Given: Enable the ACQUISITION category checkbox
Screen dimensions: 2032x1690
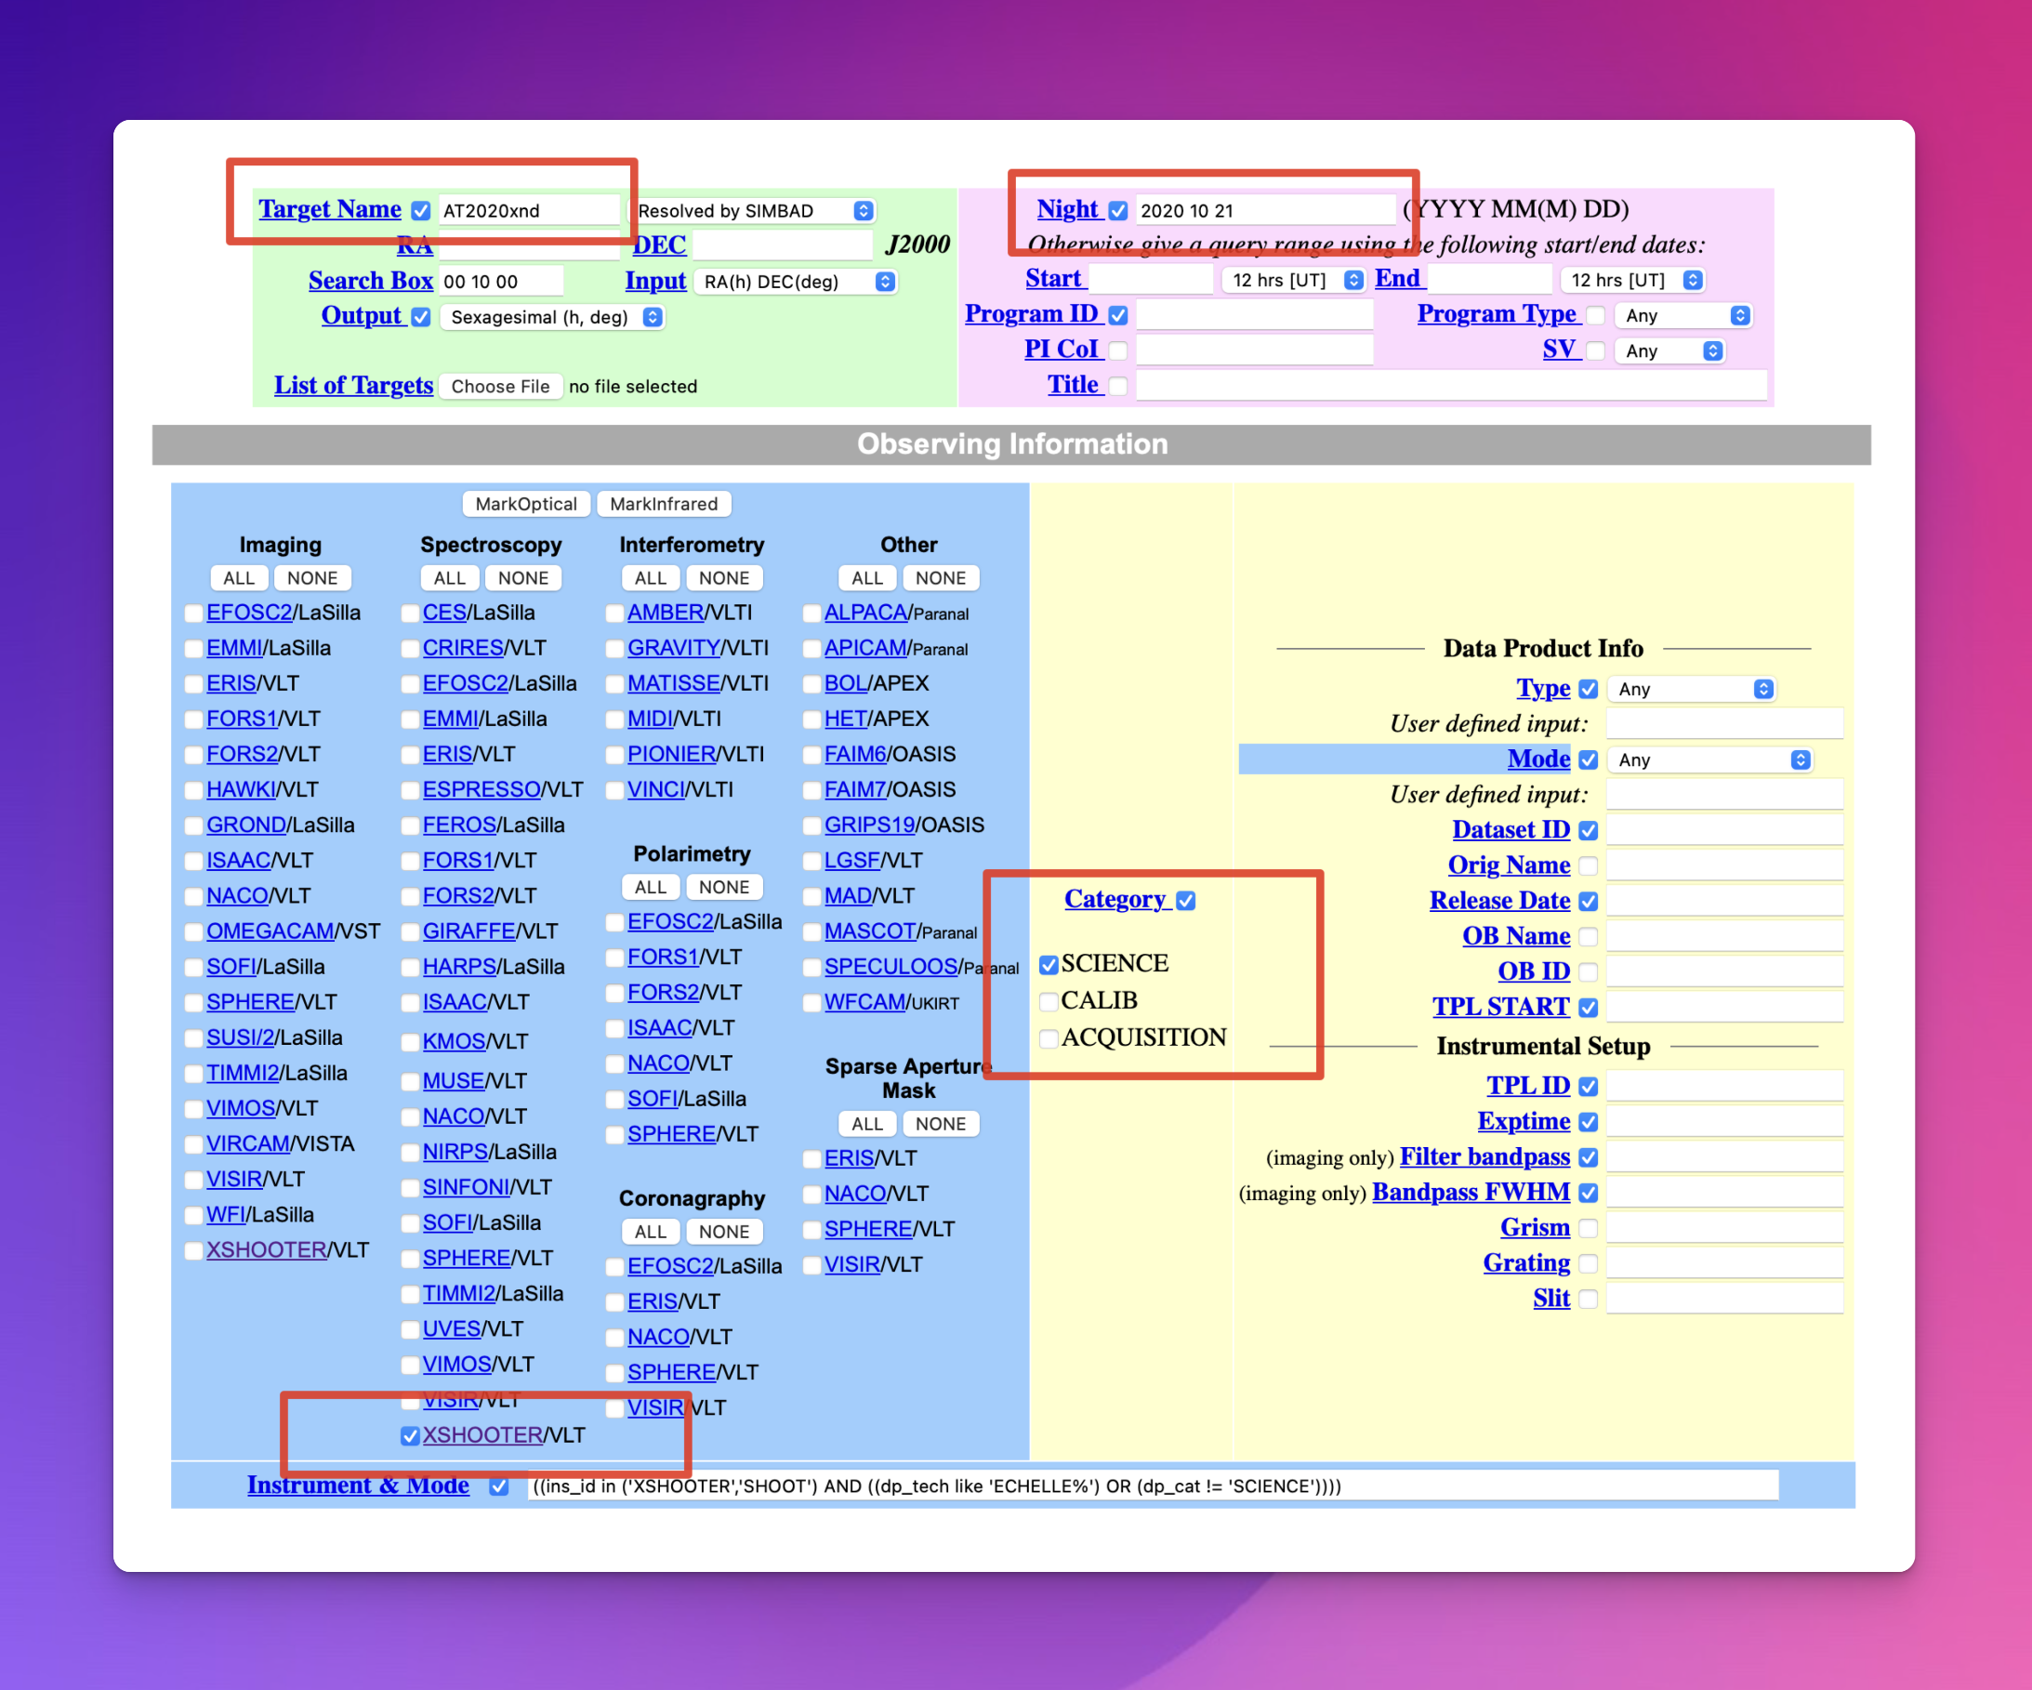Looking at the screenshot, I should pos(1048,1037).
